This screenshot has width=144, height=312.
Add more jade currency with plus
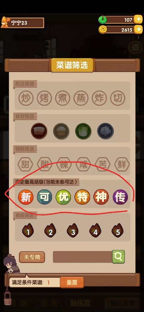pyautogui.click(x=138, y=19)
